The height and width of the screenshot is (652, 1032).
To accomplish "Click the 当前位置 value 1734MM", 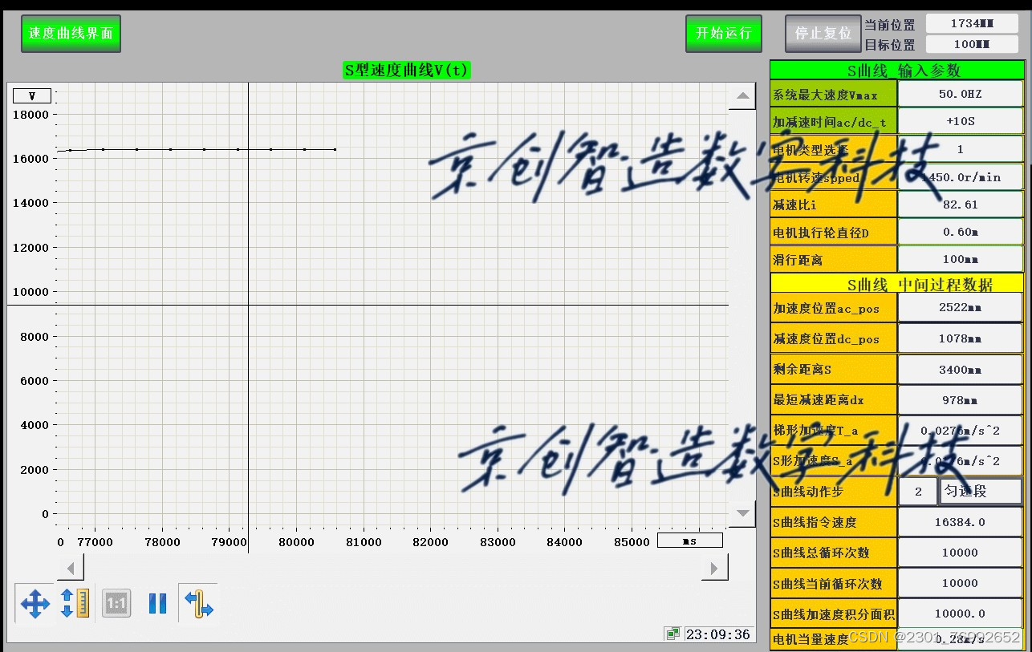I will click(971, 23).
